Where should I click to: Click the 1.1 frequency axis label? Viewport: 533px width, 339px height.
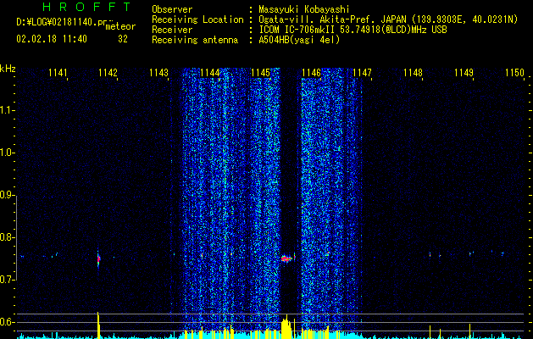pyautogui.click(x=7, y=110)
